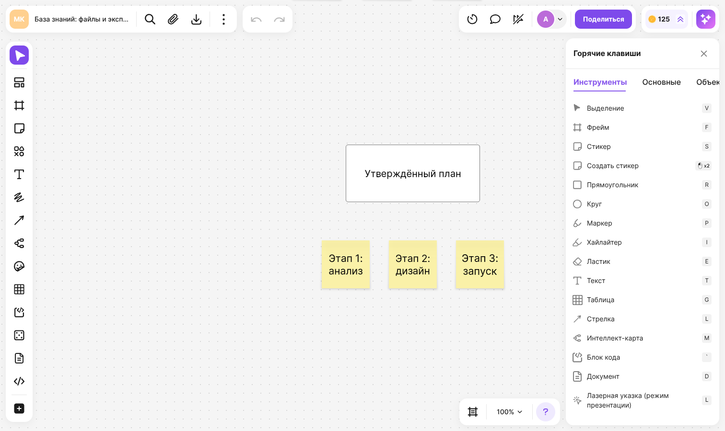Select the Утверждённый план rectangle
The height and width of the screenshot is (431, 725).
point(413,173)
